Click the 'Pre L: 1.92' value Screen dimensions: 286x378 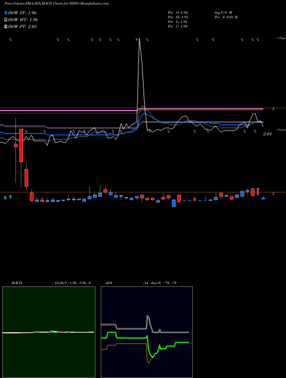(178, 22)
